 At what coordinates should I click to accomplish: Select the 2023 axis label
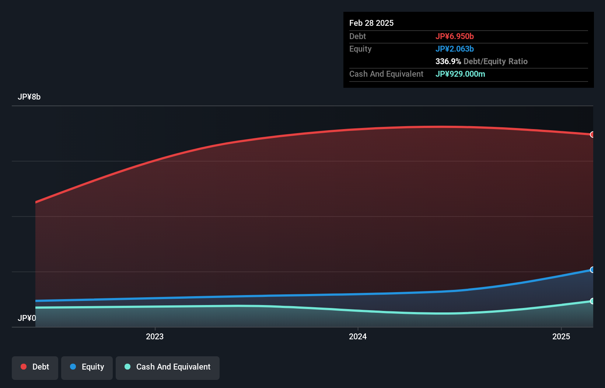(x=155, y=336)
